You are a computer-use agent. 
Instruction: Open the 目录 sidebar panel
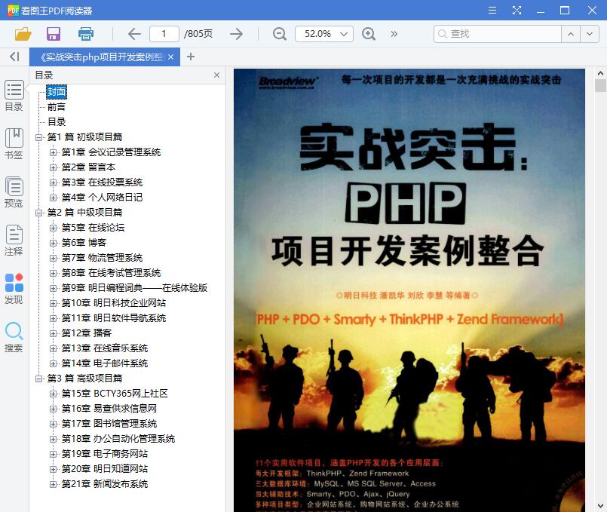(x=14, y=96)
